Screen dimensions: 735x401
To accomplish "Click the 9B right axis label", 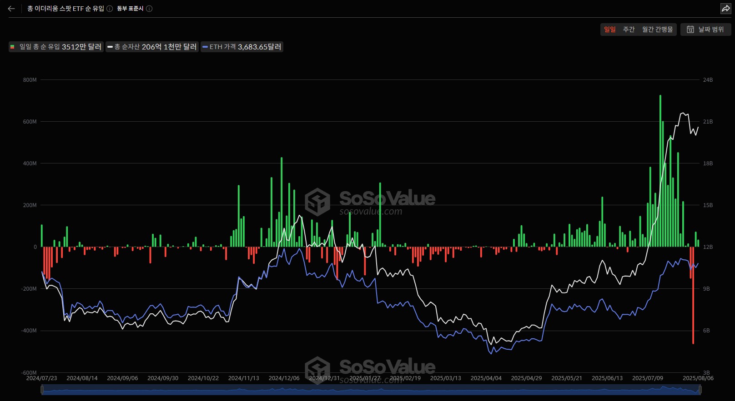I will (706, 289).
